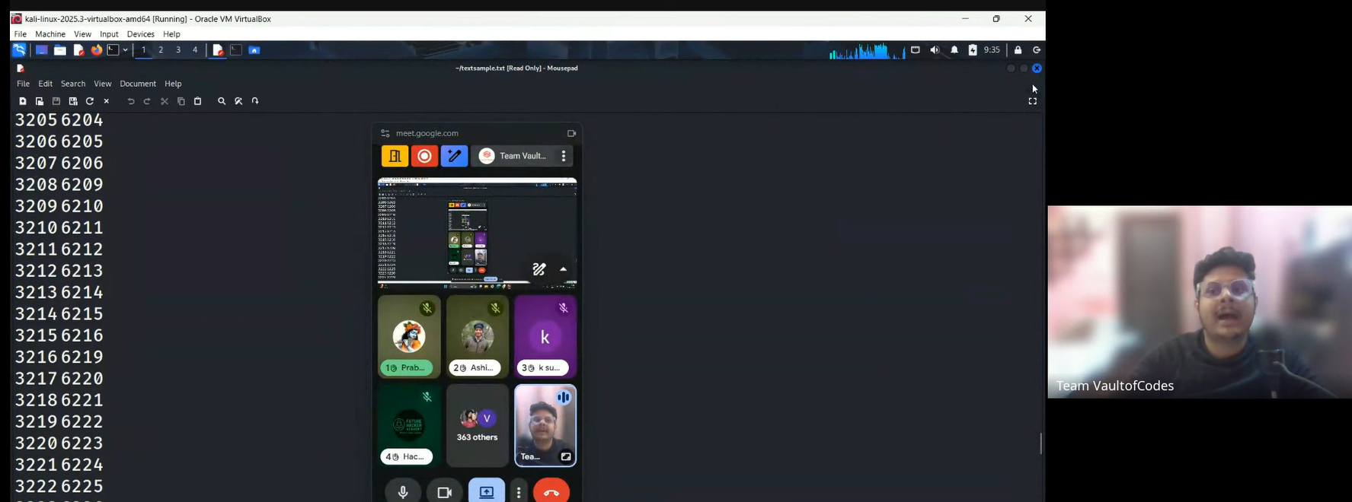Open Mousepad Help menu
Screen dimensions: 1352x502
click(173, 84)
